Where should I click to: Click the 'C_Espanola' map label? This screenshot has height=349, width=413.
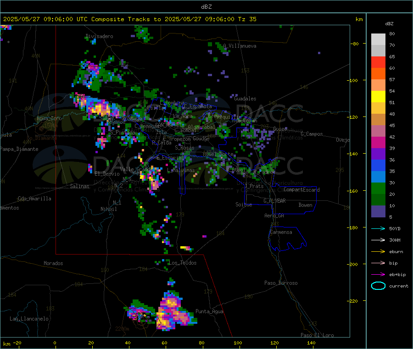coord(198,106)
